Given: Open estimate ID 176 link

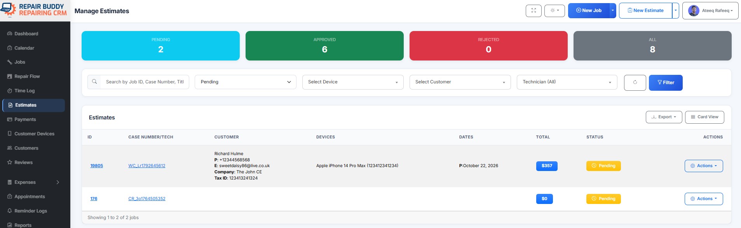Looking at the screenshot, I should tap(94, 199).
